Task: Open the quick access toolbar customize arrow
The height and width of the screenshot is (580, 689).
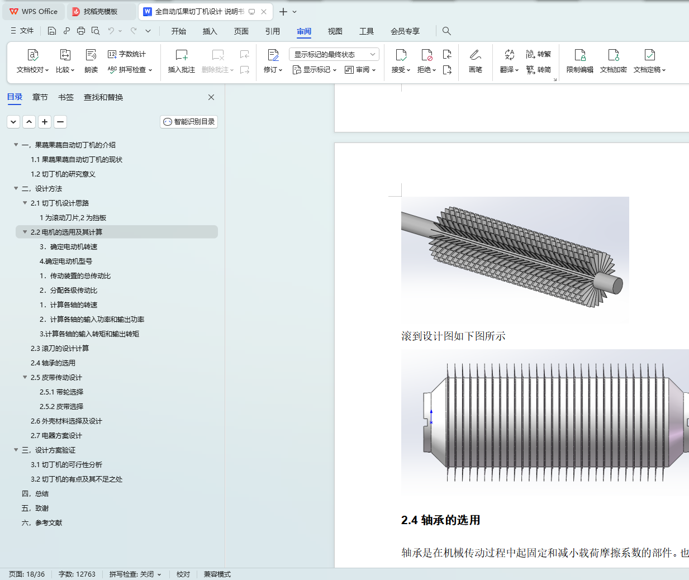Action: pos(148,31)
